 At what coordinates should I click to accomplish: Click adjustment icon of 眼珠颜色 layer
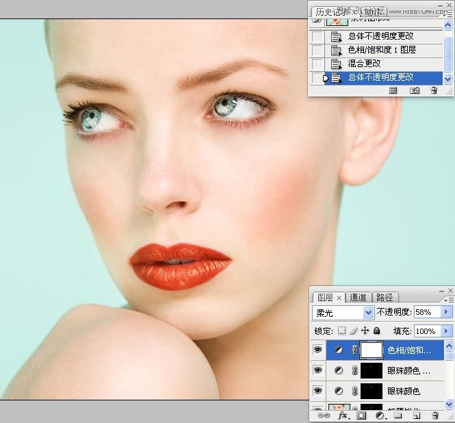[339, 392]
